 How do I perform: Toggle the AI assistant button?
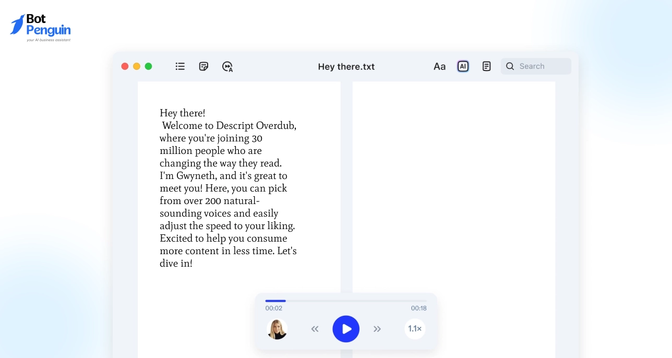[x=463, y=66]
